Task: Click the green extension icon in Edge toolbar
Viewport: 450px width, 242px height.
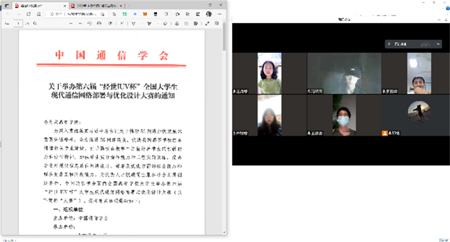Action: pyautogui.click(x=124, y=14)
